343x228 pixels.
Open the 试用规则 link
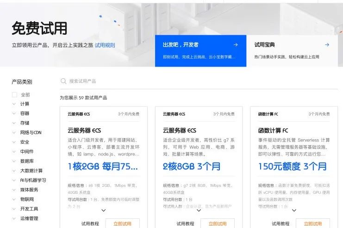[x=105, y=45]
